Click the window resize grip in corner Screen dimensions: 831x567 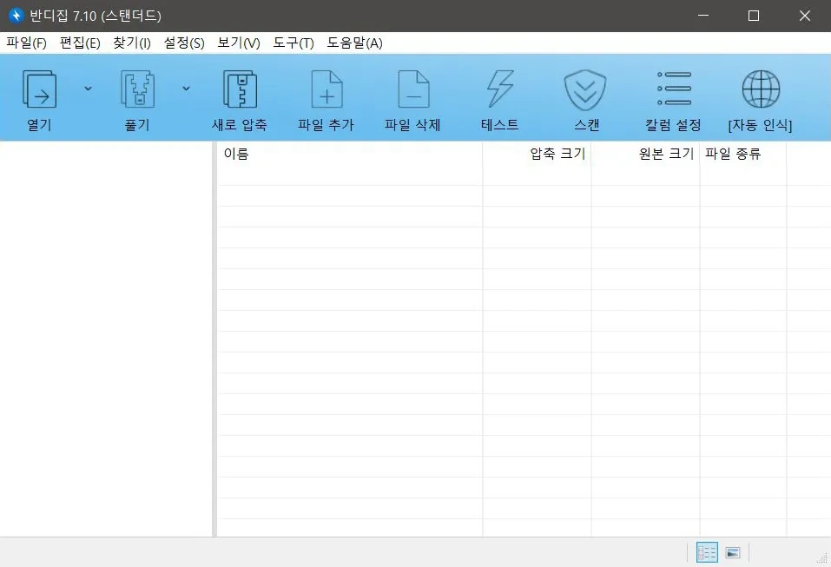[823, 558]
